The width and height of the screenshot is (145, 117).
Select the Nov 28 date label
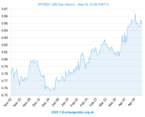[27, 102]
